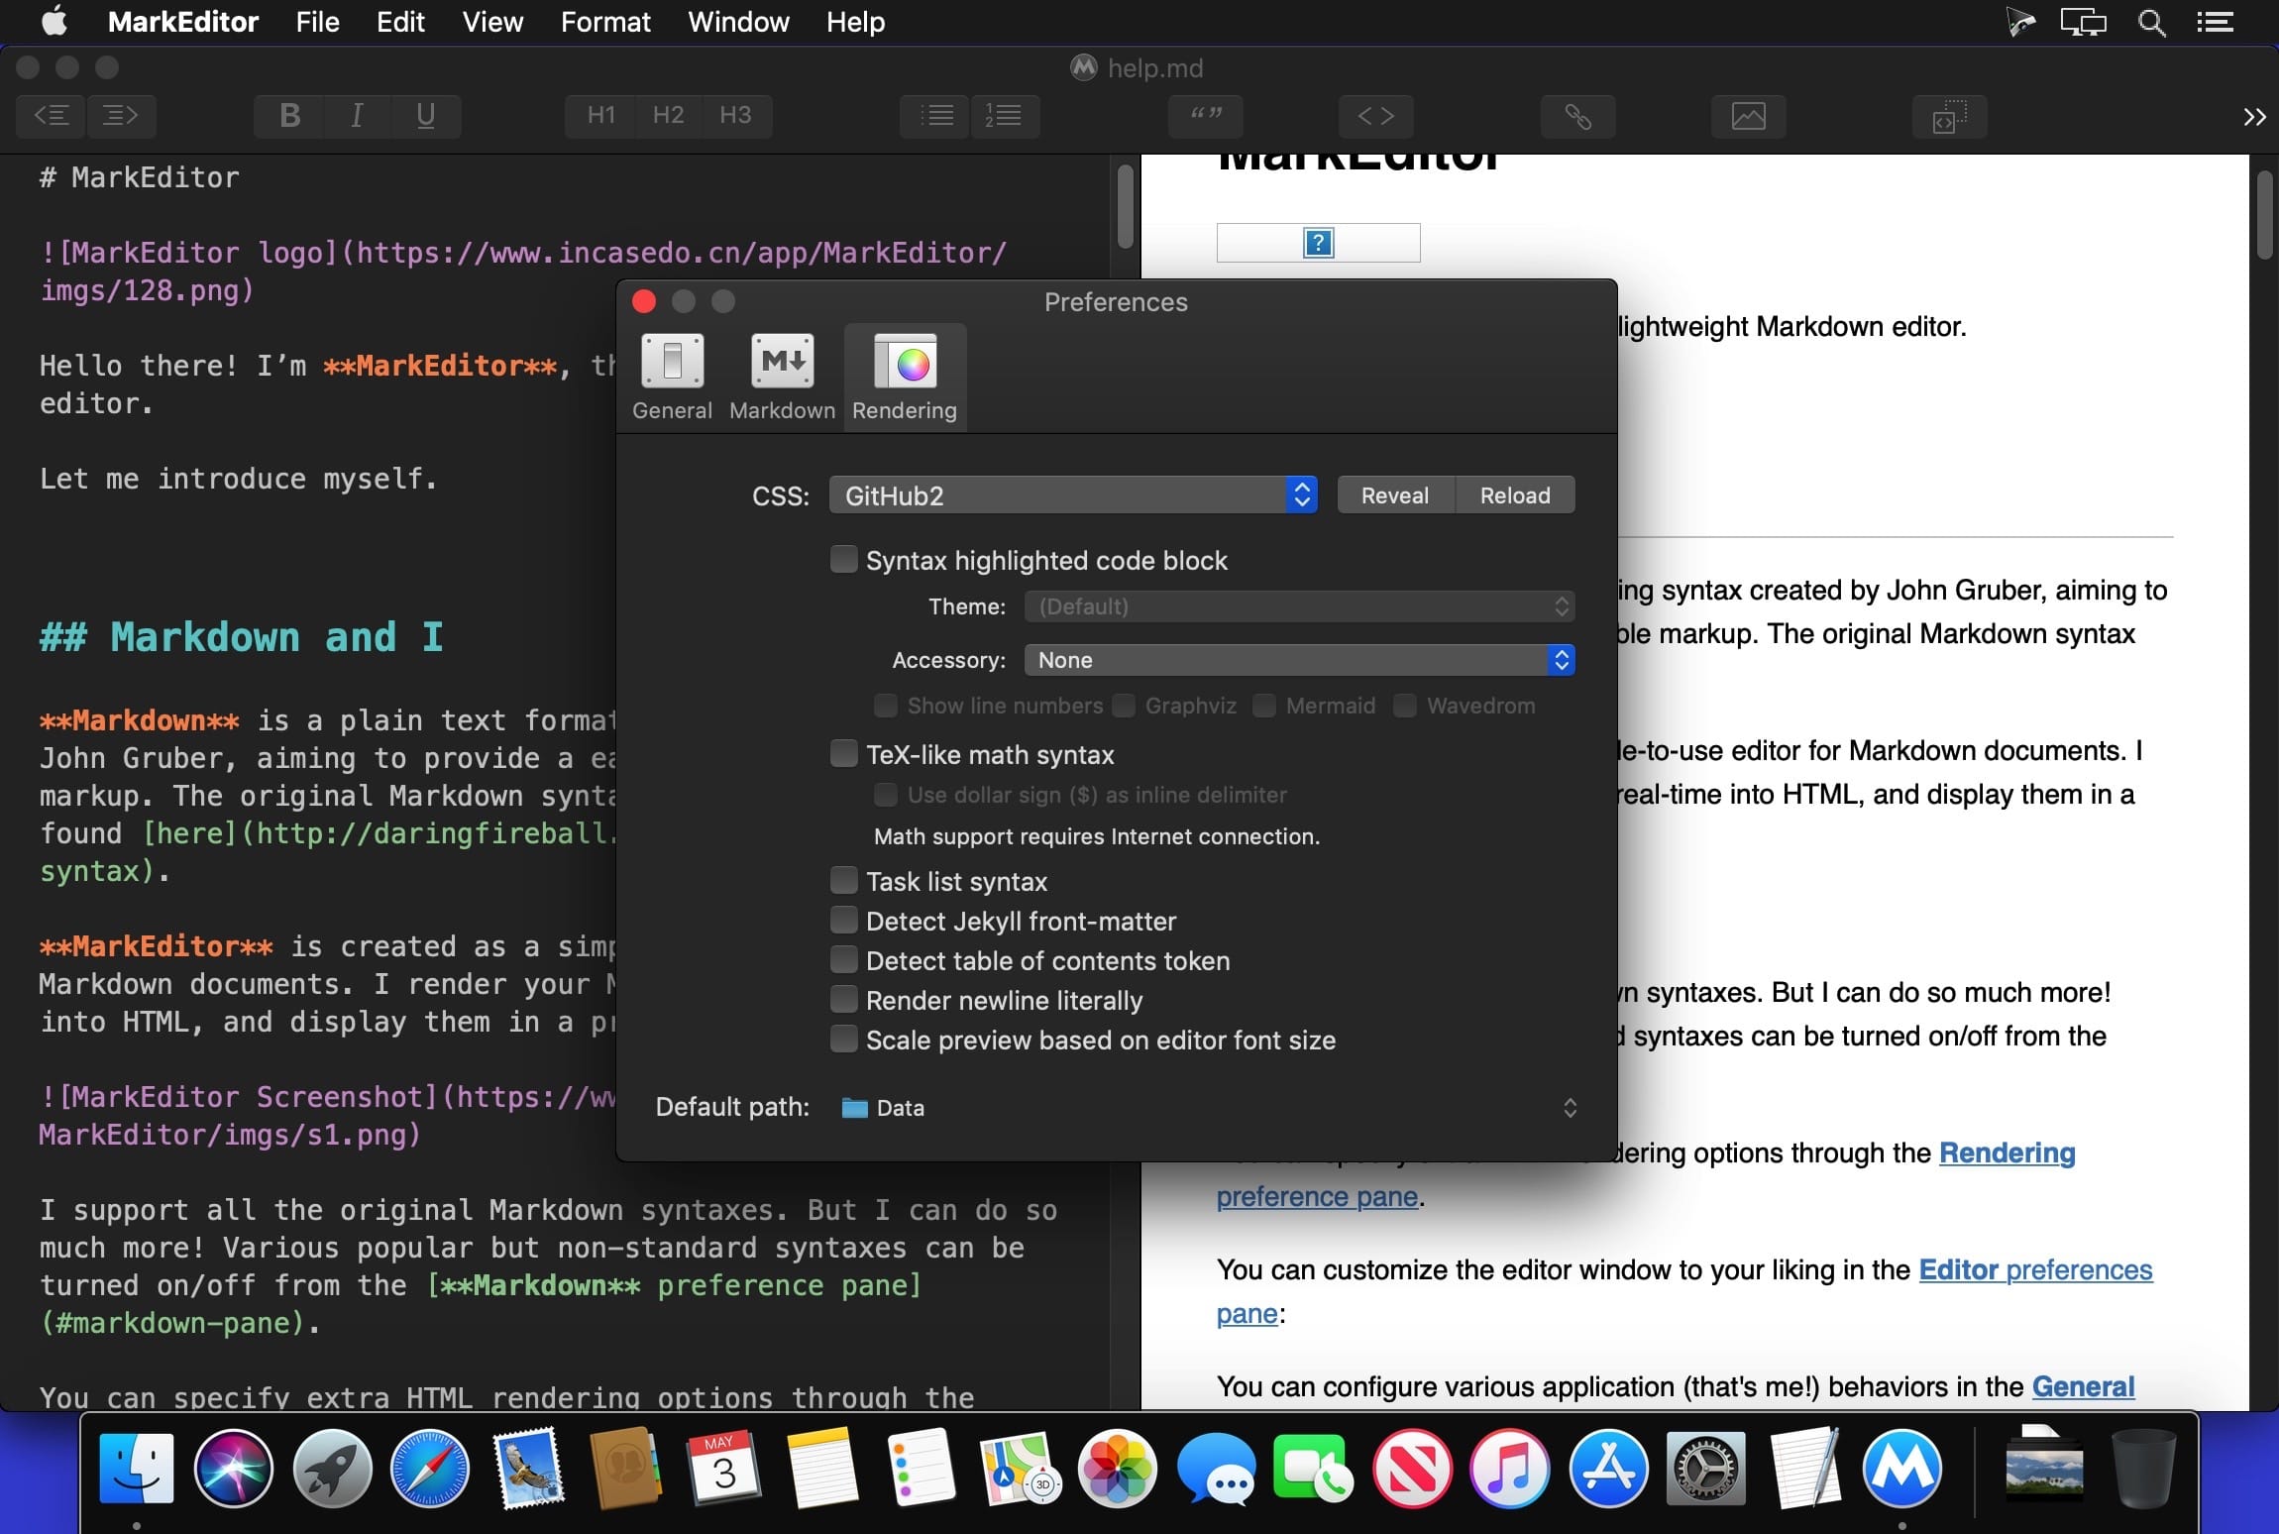Open MarkEditor app icon in the Dock
This screenshot has height=1534, width=2279.
pos(1901,1469)
